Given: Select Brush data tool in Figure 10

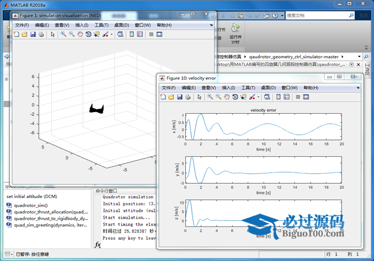Looking at the screenshot, I should click(x=252, y=97).
